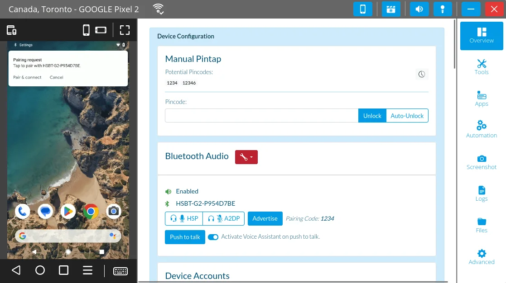Click the info pin icon in top bar
This screenshot has height=283, width=506.
pos(443,9)
